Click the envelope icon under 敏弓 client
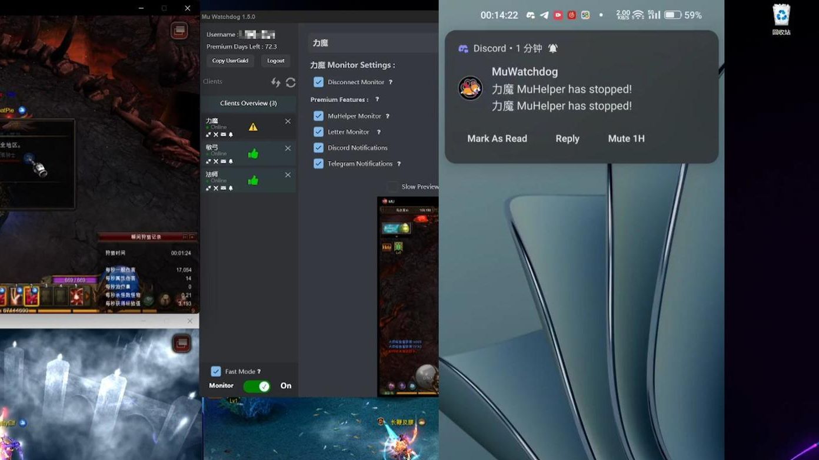Viewport: 819px width, 460px height. (224, 162)
